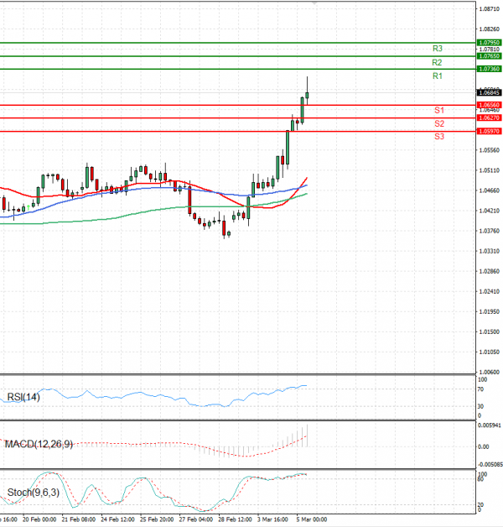The image size is (503, 527).
Task: Click the 1.08260 price scale value
Action: (490, 29)
